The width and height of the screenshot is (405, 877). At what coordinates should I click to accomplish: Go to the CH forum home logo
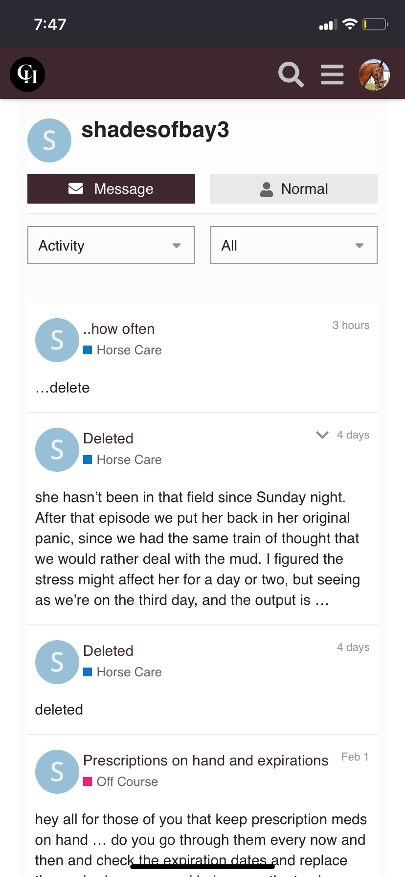(x=27, y=74)
